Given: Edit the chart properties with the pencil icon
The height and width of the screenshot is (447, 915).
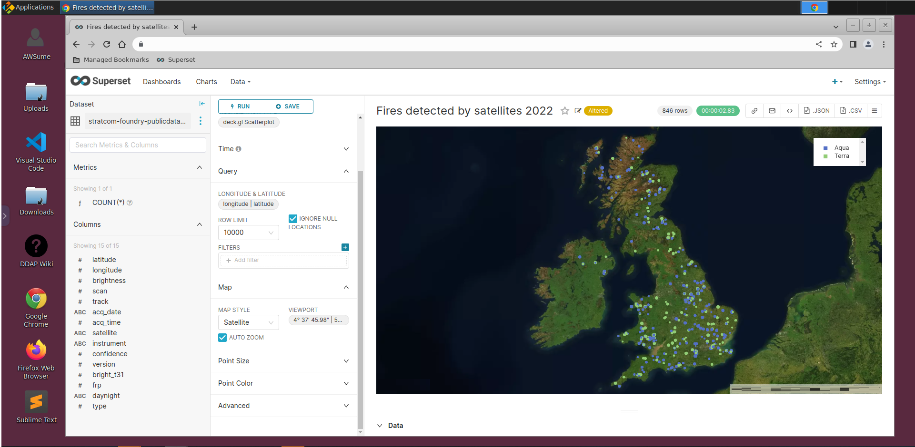Looking at the screenshot, I should click(x=578, y=110).
